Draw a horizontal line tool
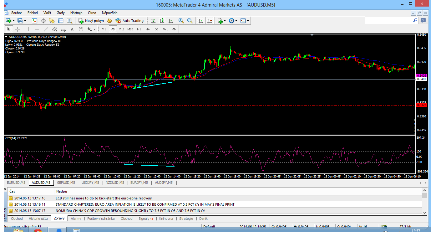Image resolution: width=431 pixels, height=232 pixels. [37, 29]
